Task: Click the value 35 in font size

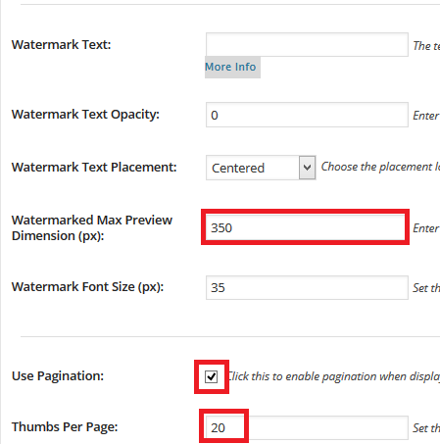Action: pos(218,288)
